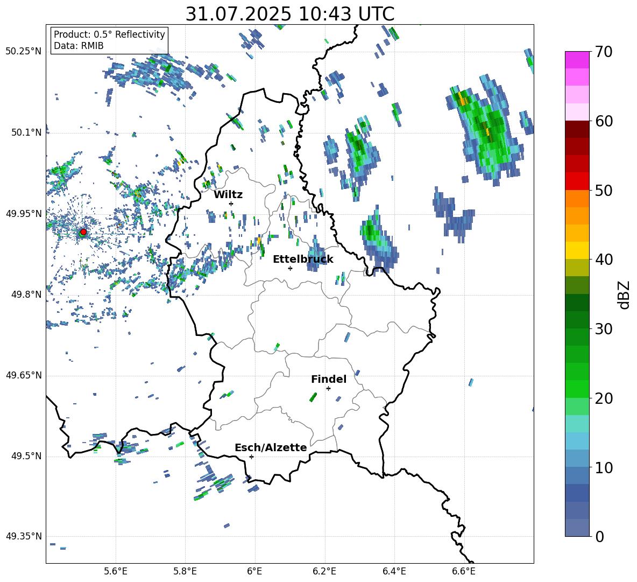The image size is (637, 582).
Task: Click the Esch/Alzette station cross marker
Action: 251,457
